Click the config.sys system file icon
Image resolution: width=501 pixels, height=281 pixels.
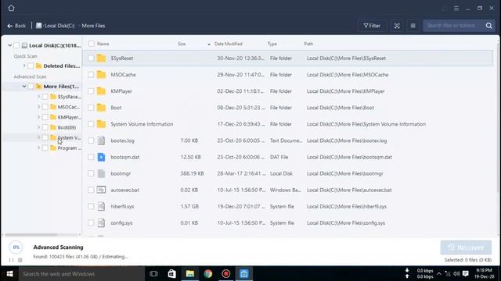point(101,222)
